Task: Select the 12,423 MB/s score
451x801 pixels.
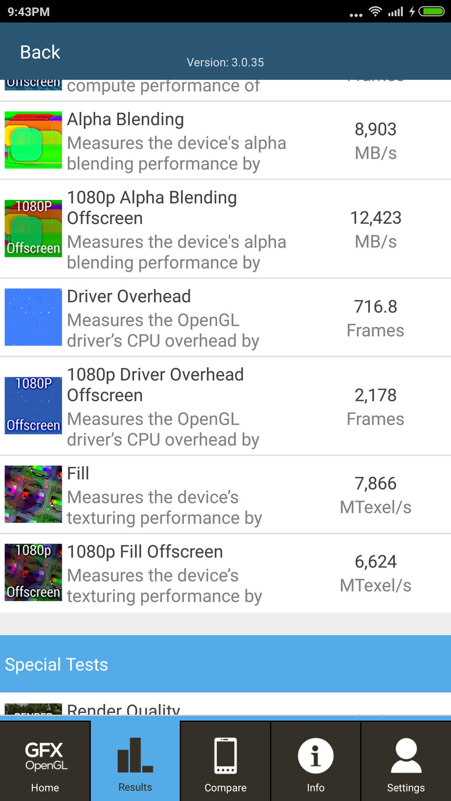Action: pyautogui.click(x=375, y=229)
